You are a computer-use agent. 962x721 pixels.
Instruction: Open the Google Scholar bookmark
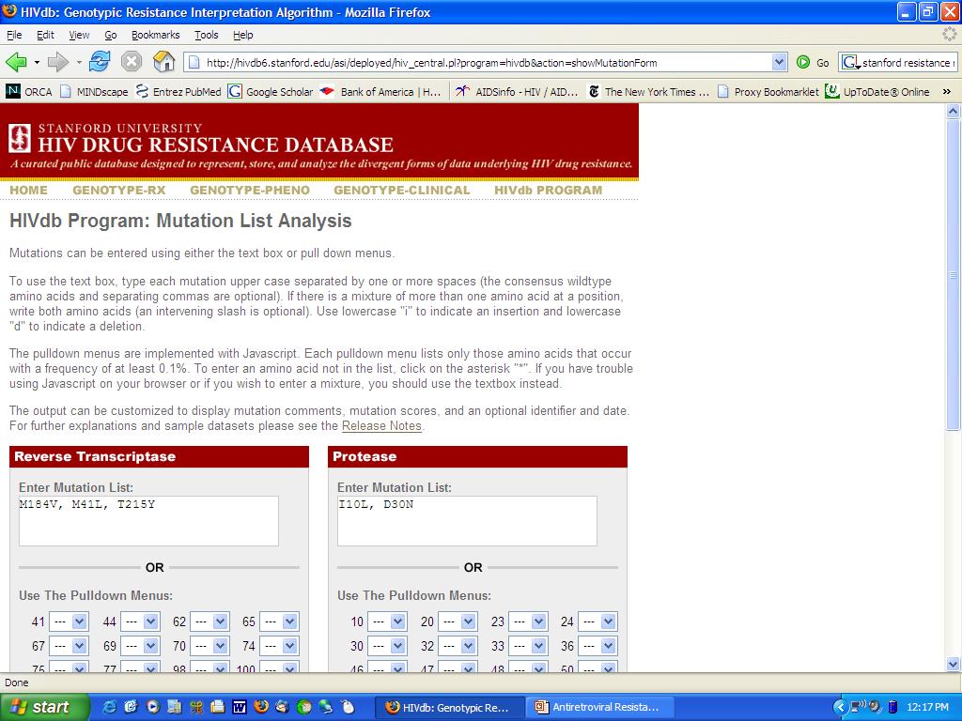point(271,92)
